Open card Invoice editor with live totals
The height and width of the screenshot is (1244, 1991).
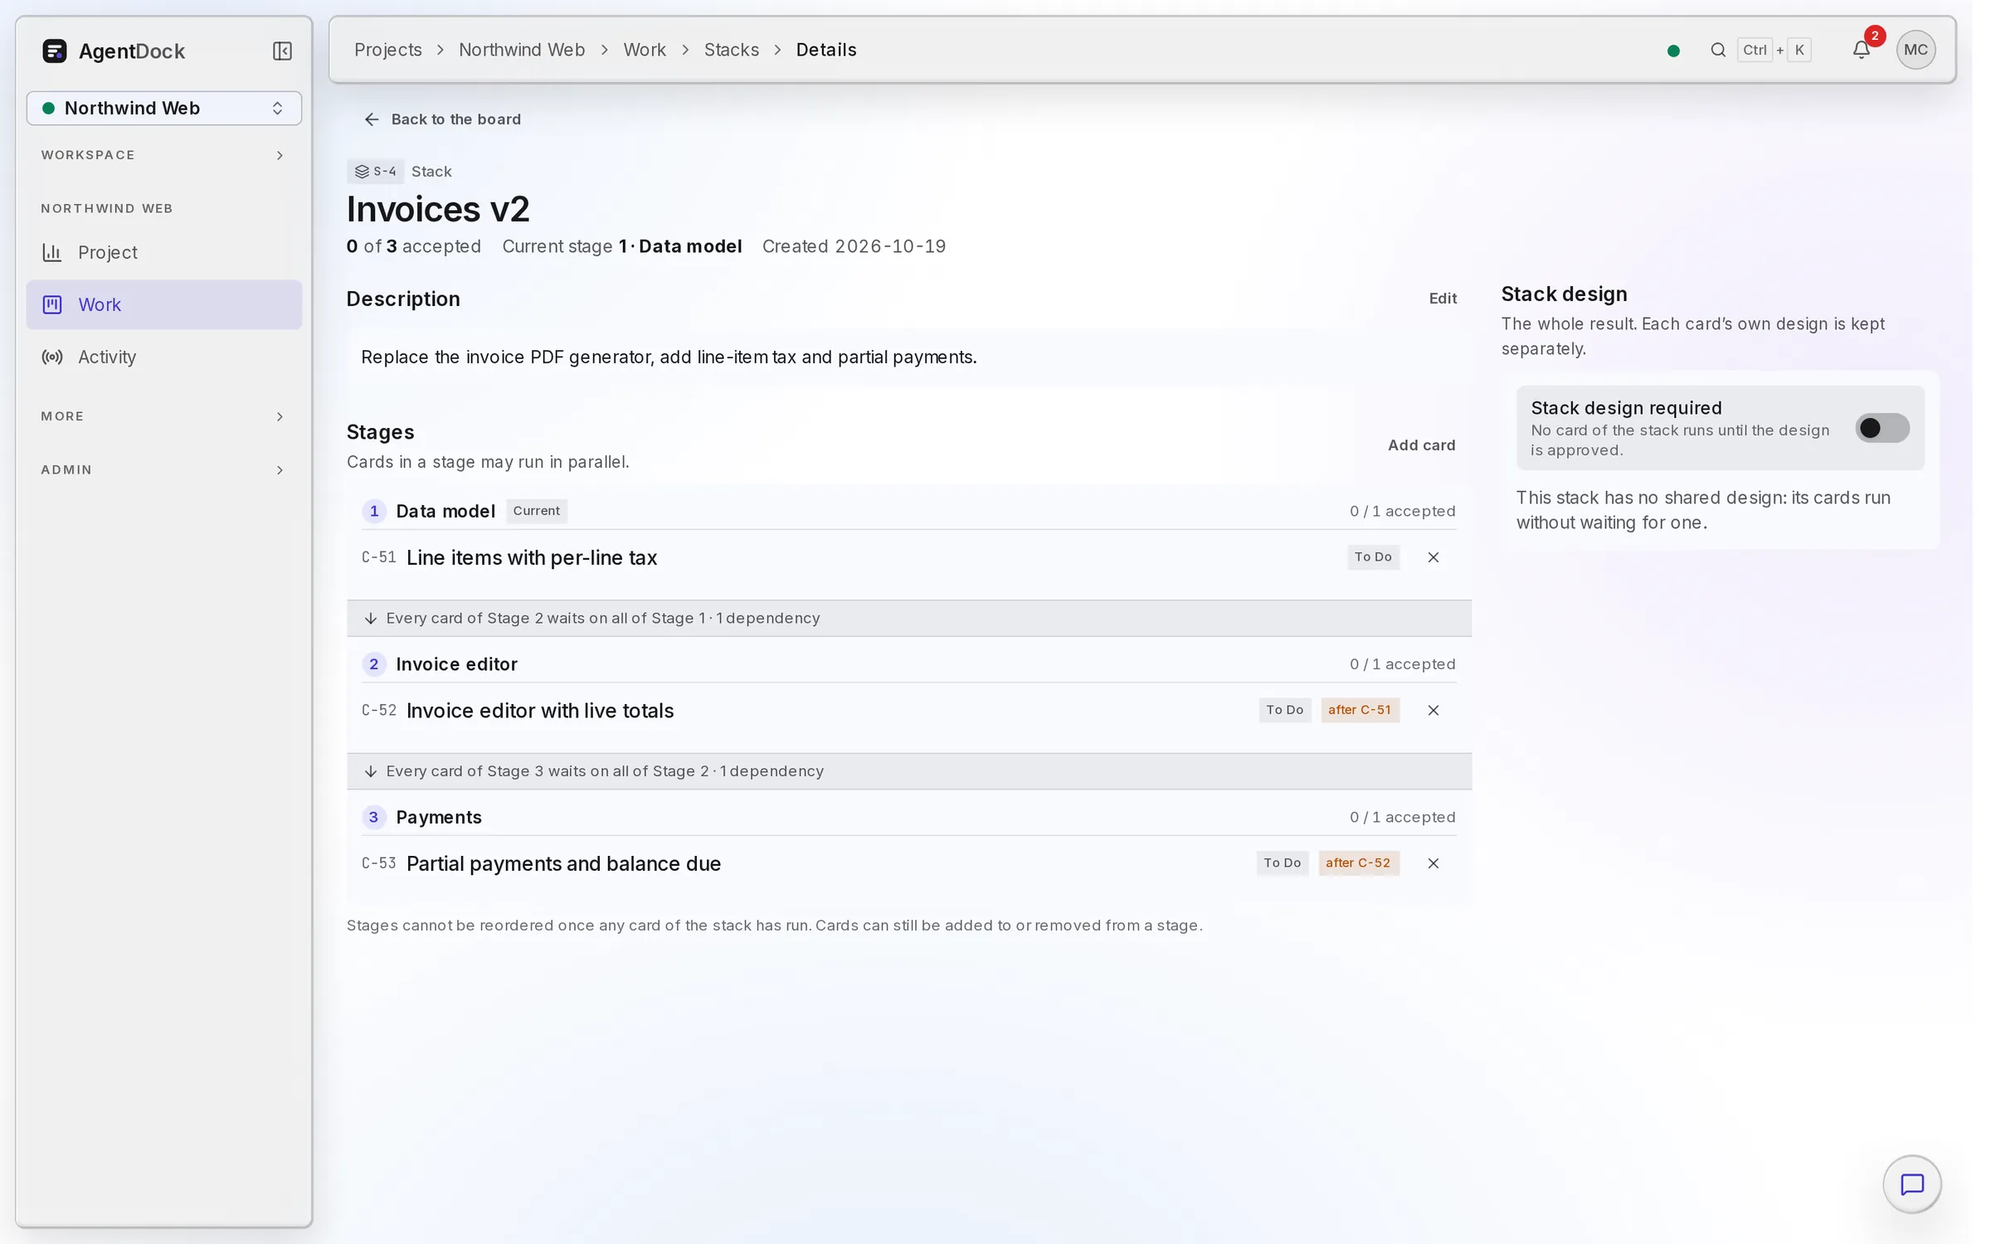coord(540,712)
